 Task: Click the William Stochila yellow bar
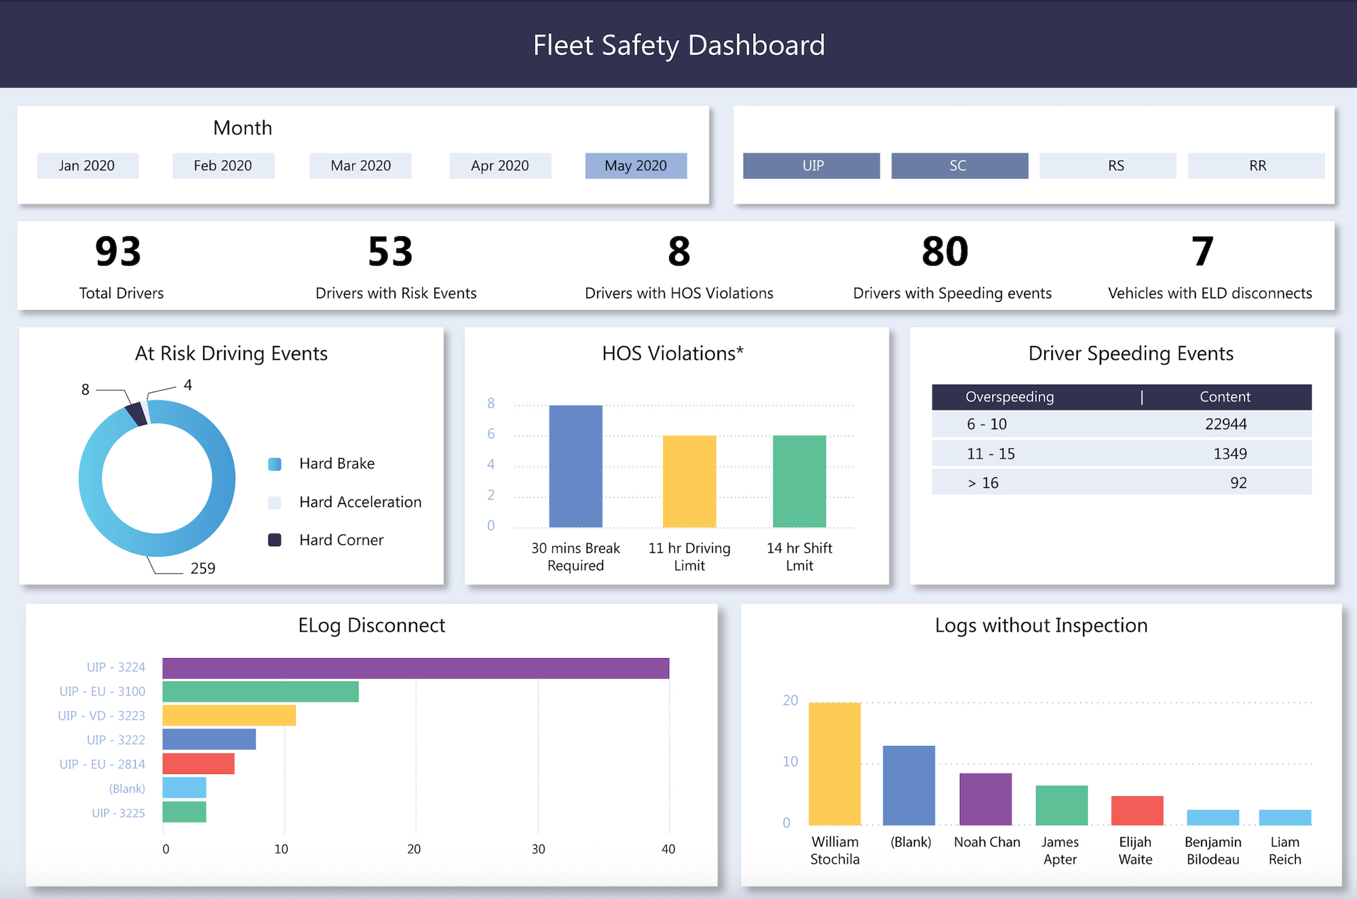835,763
